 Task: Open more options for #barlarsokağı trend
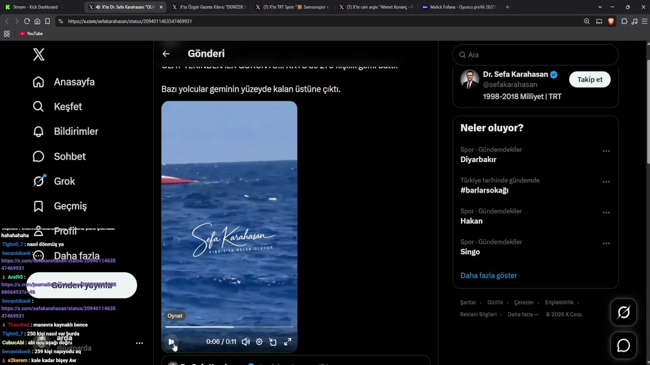(x=606, y=182)
